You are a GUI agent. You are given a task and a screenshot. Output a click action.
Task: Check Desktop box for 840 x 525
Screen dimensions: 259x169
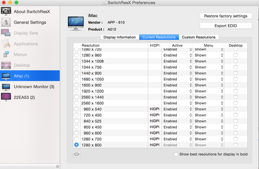pyautogui.click(x=235, y=121)
